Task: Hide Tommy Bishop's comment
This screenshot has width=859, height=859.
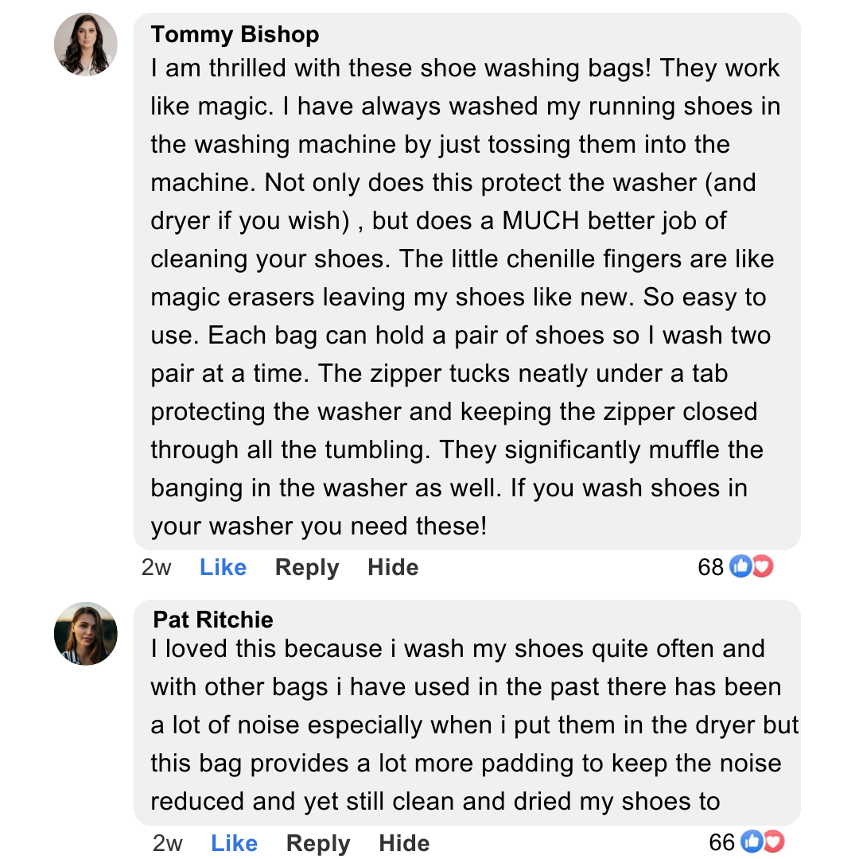Action: tap(393, 567)
